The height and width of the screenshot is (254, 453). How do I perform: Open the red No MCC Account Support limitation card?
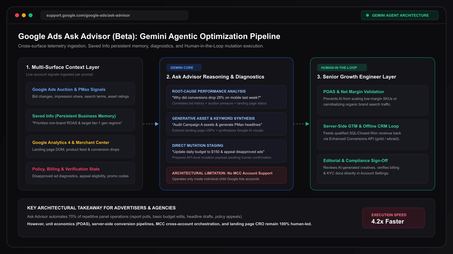pos(226,175)
